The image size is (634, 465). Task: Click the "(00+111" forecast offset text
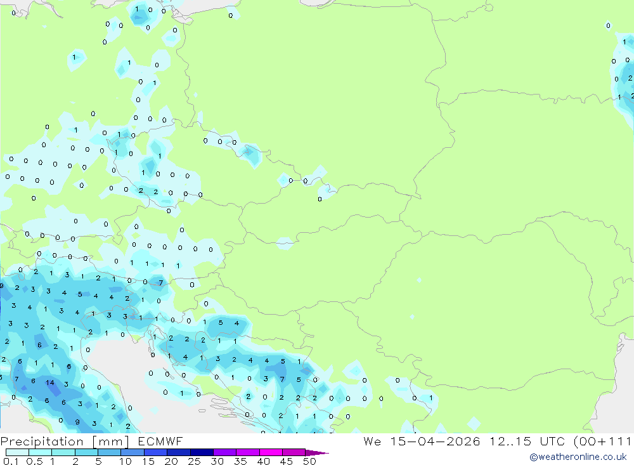point(602,441)
